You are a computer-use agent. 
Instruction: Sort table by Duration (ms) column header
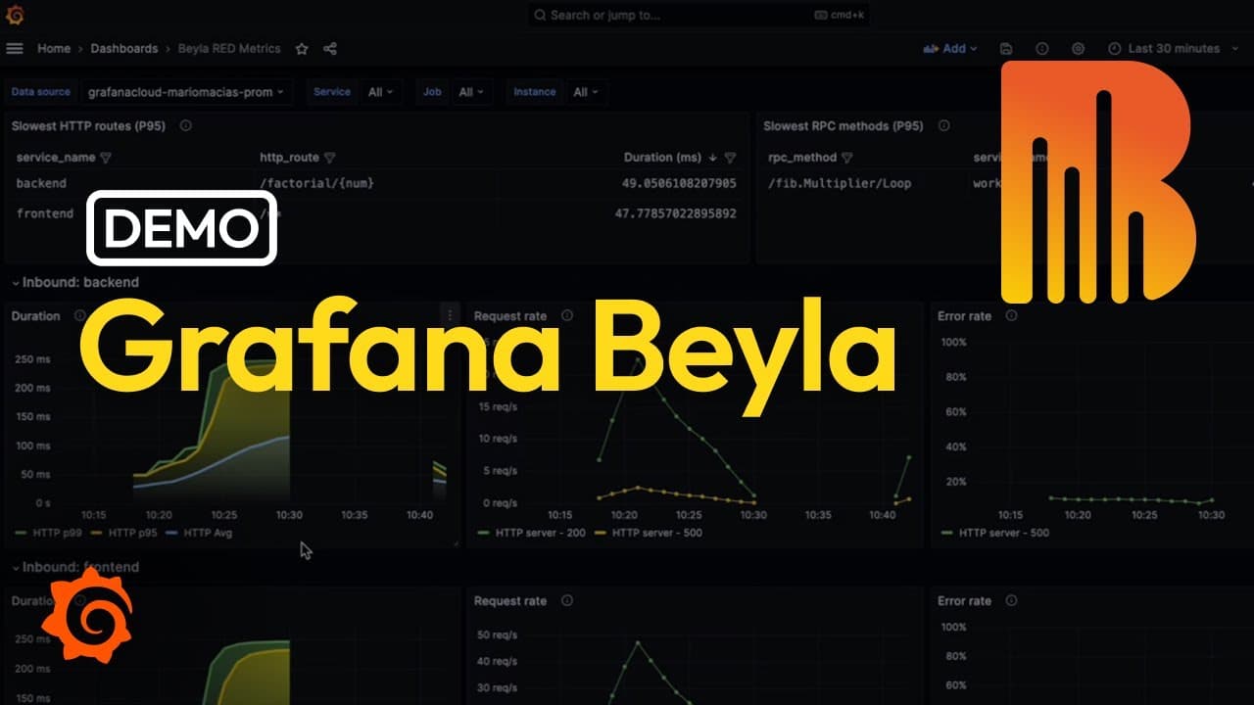coord(662,158)
